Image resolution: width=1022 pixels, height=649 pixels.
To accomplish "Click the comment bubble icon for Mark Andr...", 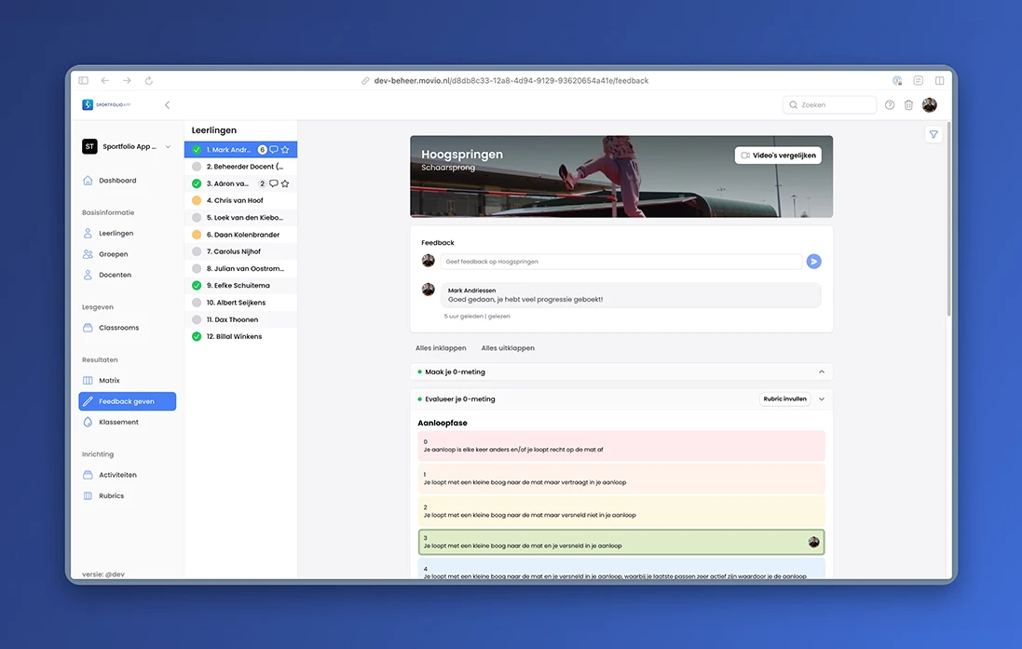I will click(x=274, y=150).
